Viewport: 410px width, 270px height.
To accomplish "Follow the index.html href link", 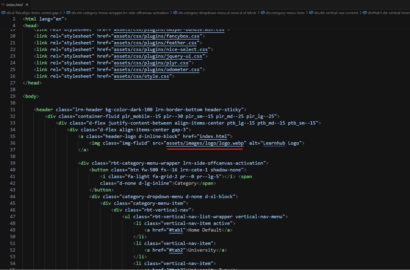I will coord(213,137).
